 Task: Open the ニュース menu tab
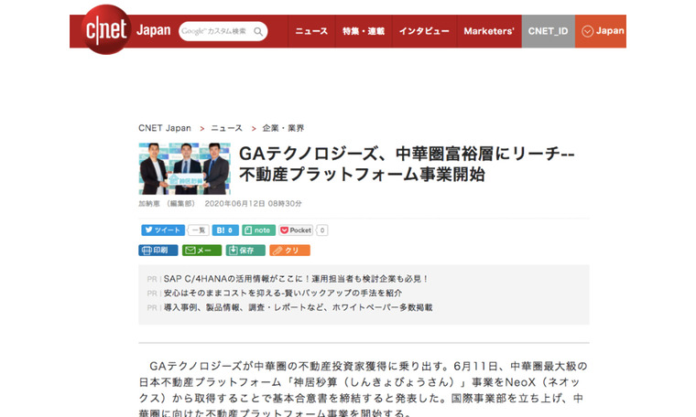(x=311, y=31)
